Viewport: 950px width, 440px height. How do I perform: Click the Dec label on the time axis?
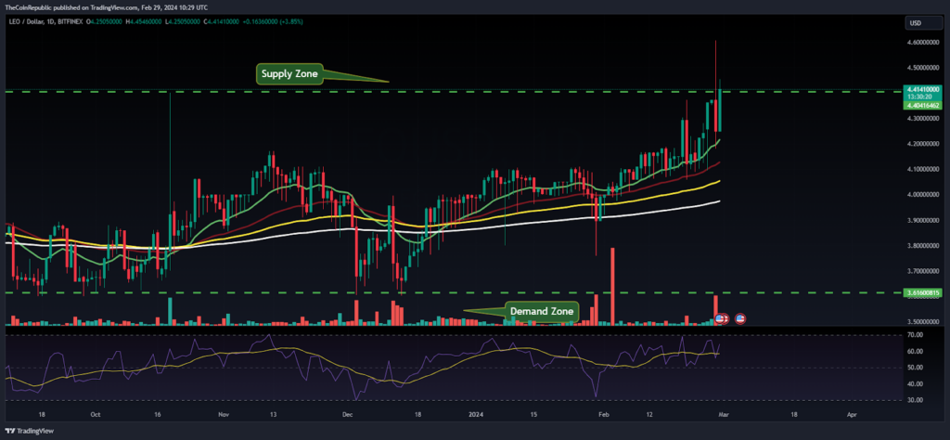click(348, 416)
